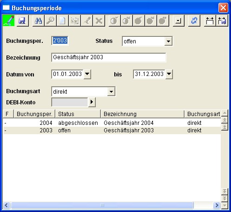
Task: Open the Status dropdown showing offen
Action: pyautogui.click(x=168, y=41)
